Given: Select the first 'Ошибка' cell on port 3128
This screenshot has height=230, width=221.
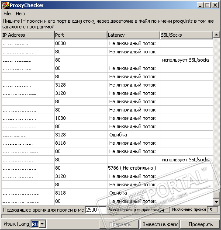Looking at the screenshot, I should click(134, 135).
